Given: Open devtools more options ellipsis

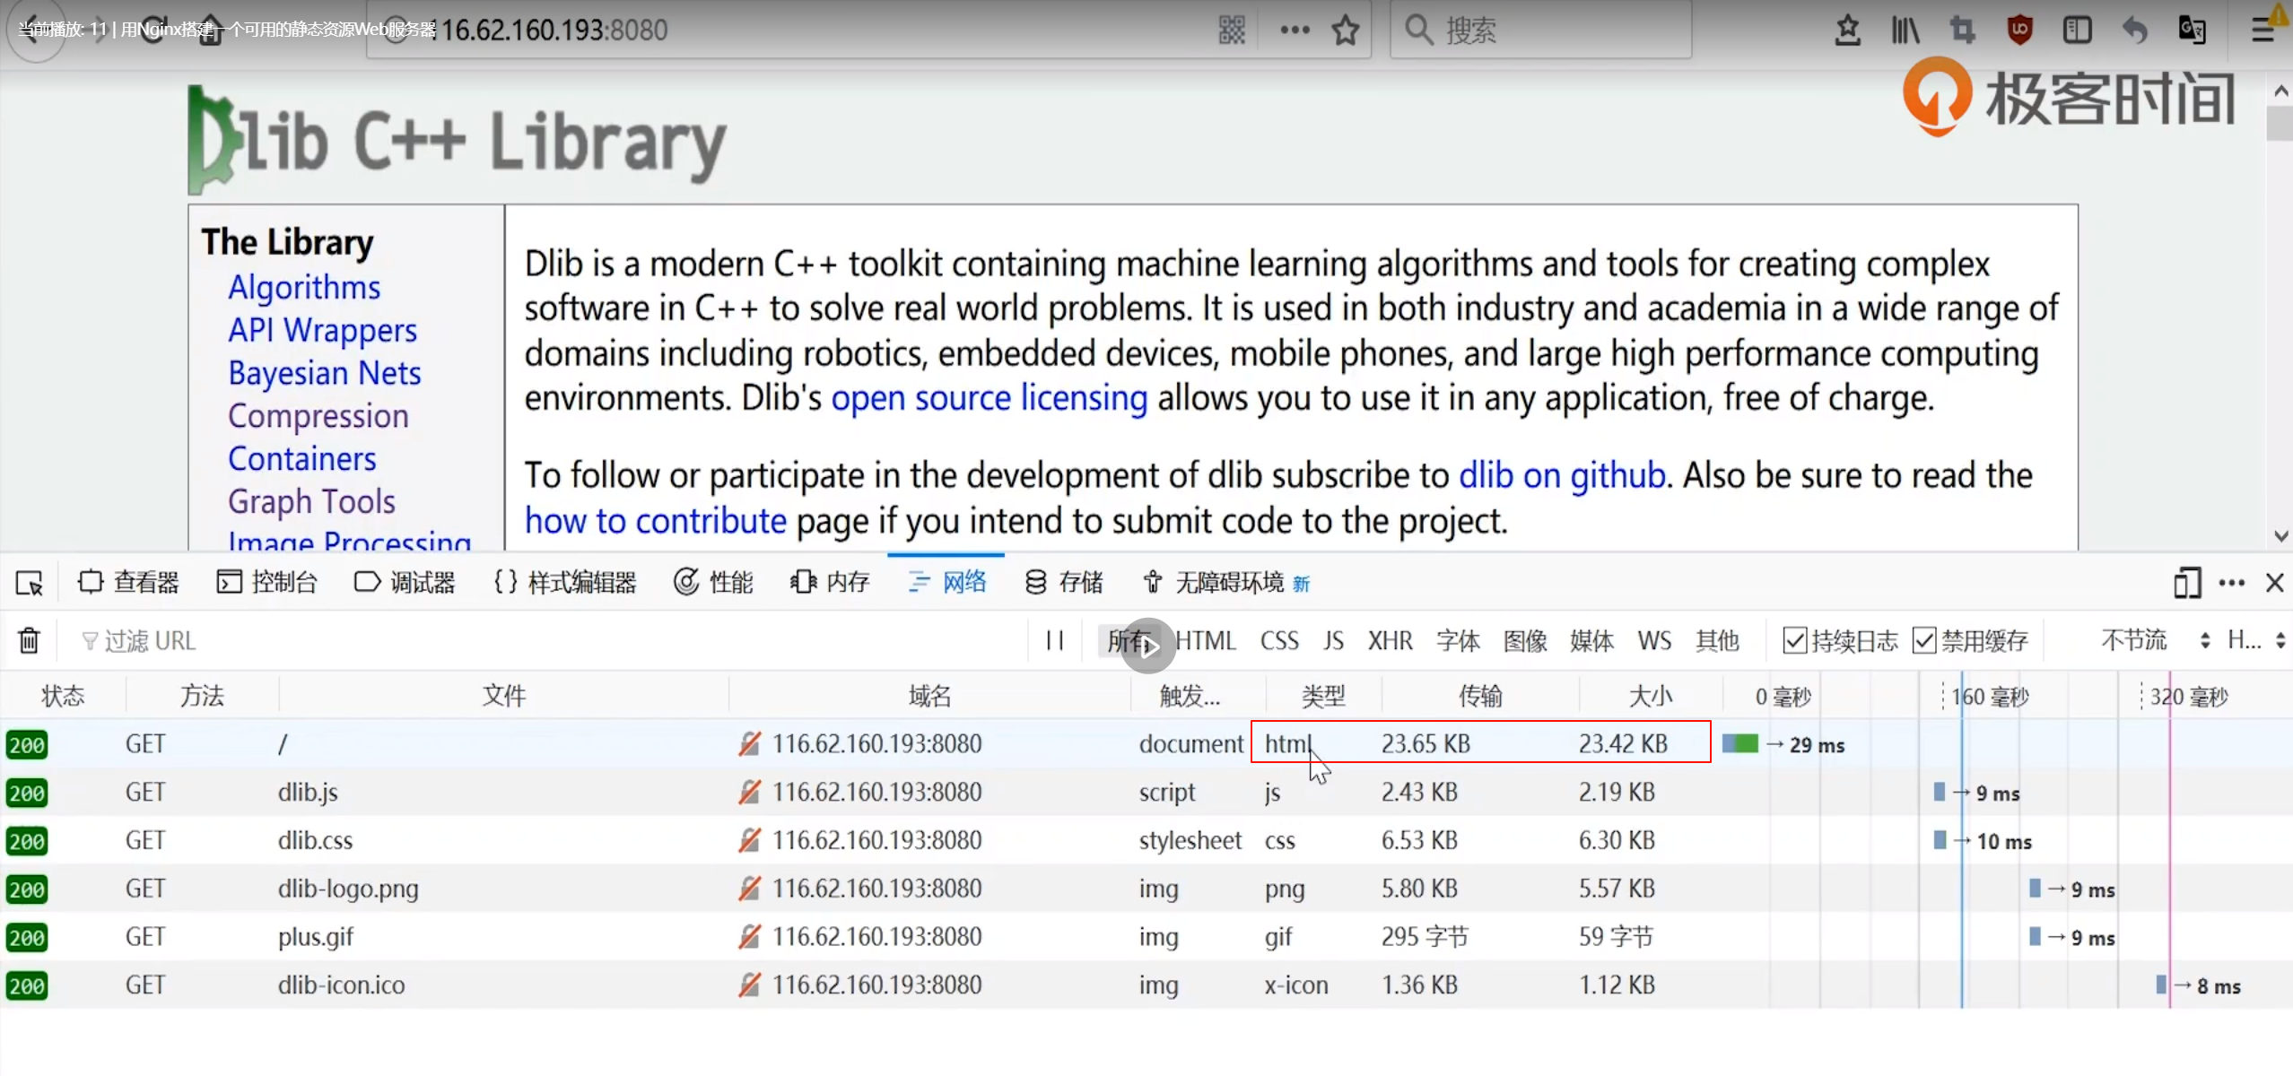Looking at the screenshot, I should click(x=2231, y=583).
